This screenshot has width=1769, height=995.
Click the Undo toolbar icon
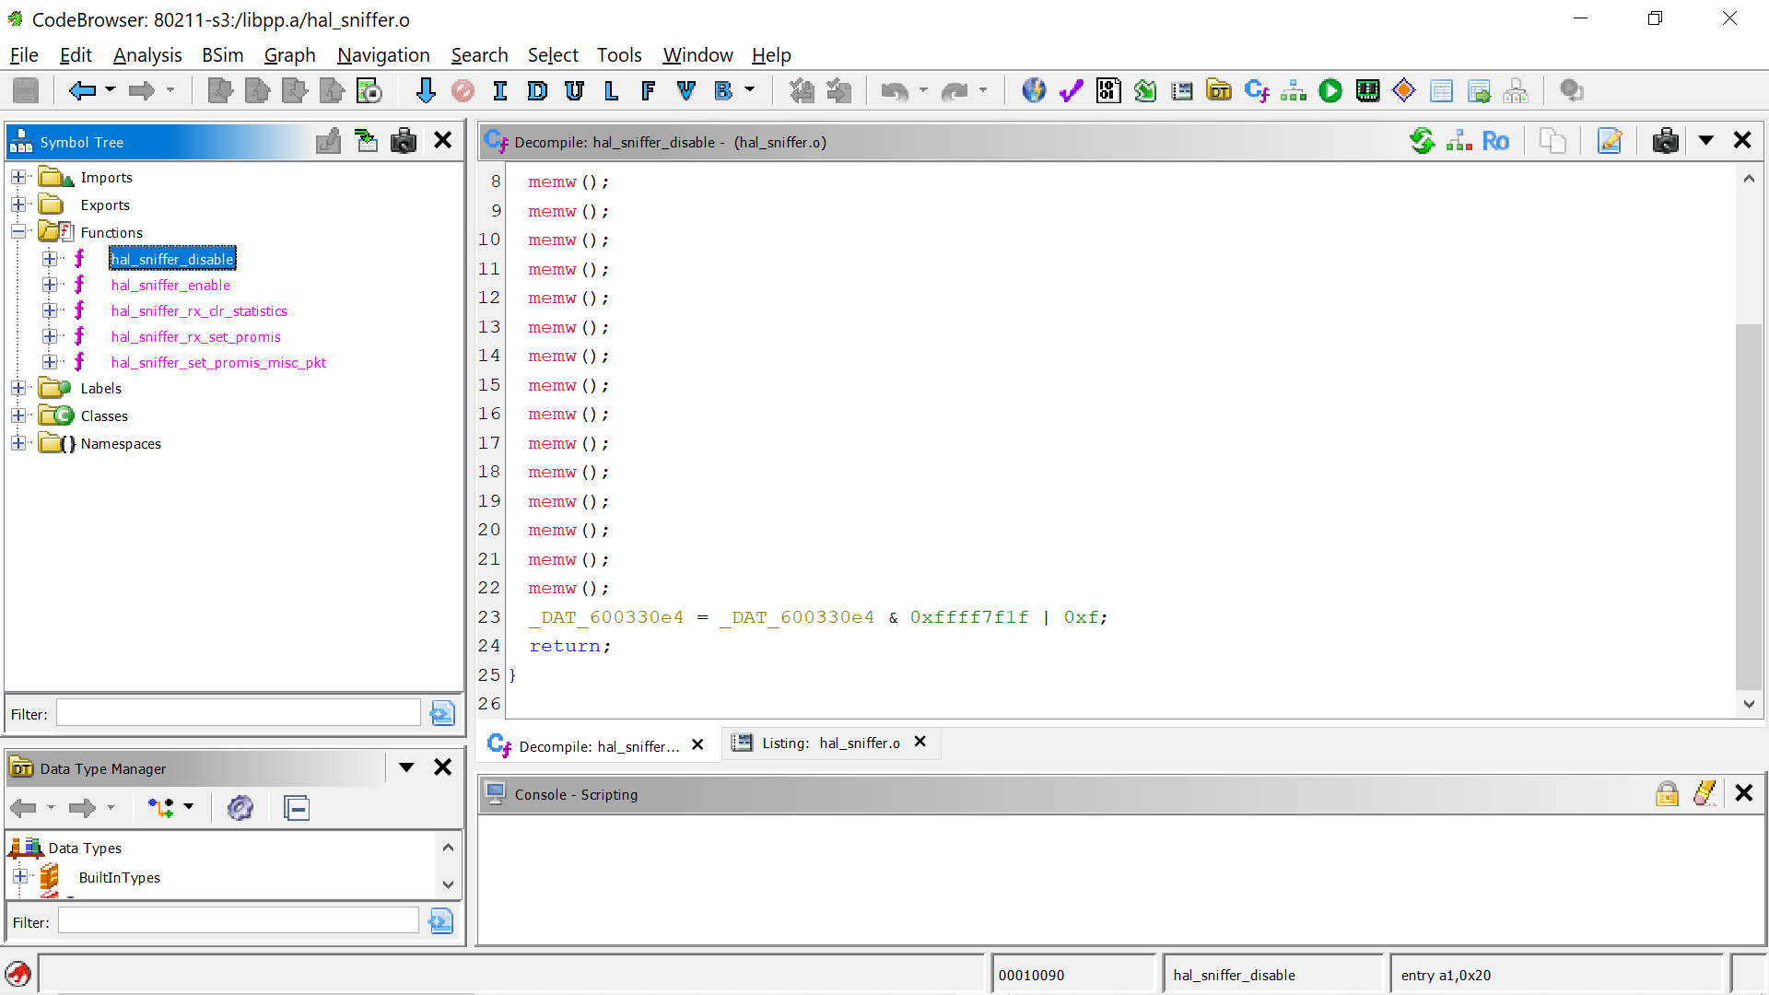point(894,90)
